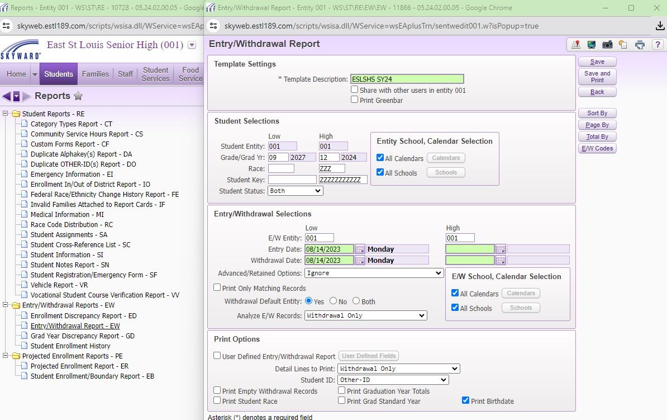Open Analyze E/W Records dropdown
This screenshot has width=667, height=420.
click(365, 315)
